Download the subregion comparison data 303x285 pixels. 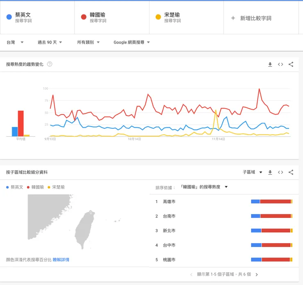pos(270,172)
